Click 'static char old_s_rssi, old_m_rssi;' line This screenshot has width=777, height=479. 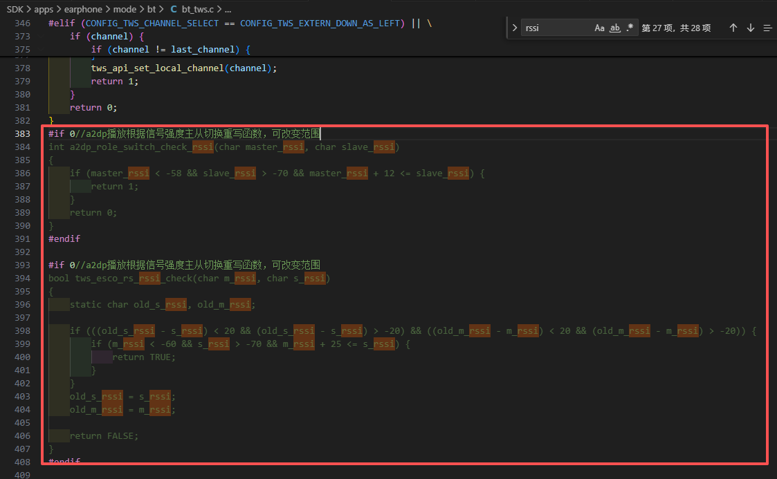click(163, 304)
